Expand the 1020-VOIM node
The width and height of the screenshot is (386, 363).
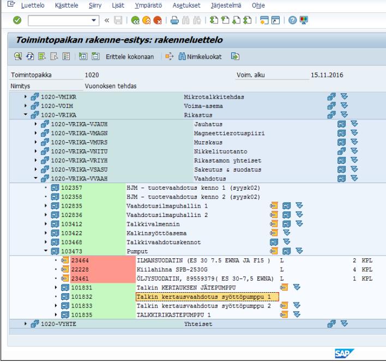26,106
